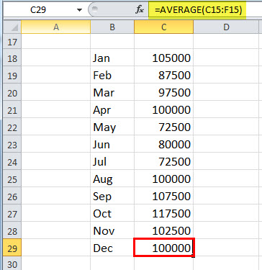Viewport: 262px width, 270px height.
Task: Select row 19 header
Action: click(x=12, y=76)
